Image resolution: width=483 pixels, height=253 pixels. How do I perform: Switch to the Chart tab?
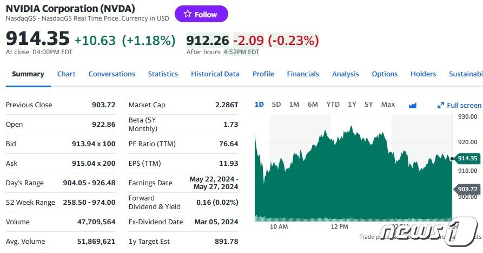tap(67, 74)
